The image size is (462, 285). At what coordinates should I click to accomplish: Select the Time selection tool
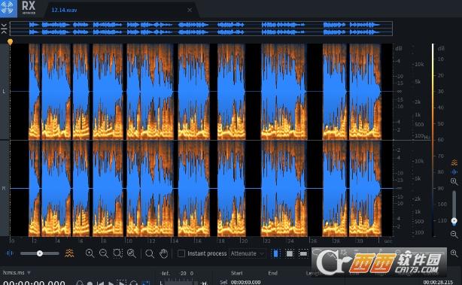point(276,253)
